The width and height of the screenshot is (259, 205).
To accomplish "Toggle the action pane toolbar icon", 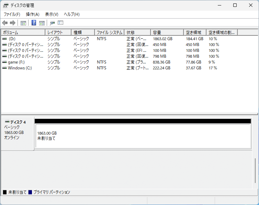I will [x=42, y=23].
